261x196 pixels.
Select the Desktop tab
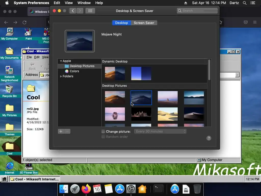click(x=122, y=23)
